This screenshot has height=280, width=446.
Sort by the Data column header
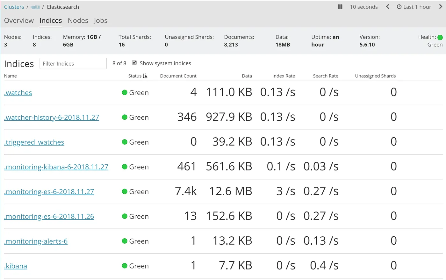pos(247,76)
